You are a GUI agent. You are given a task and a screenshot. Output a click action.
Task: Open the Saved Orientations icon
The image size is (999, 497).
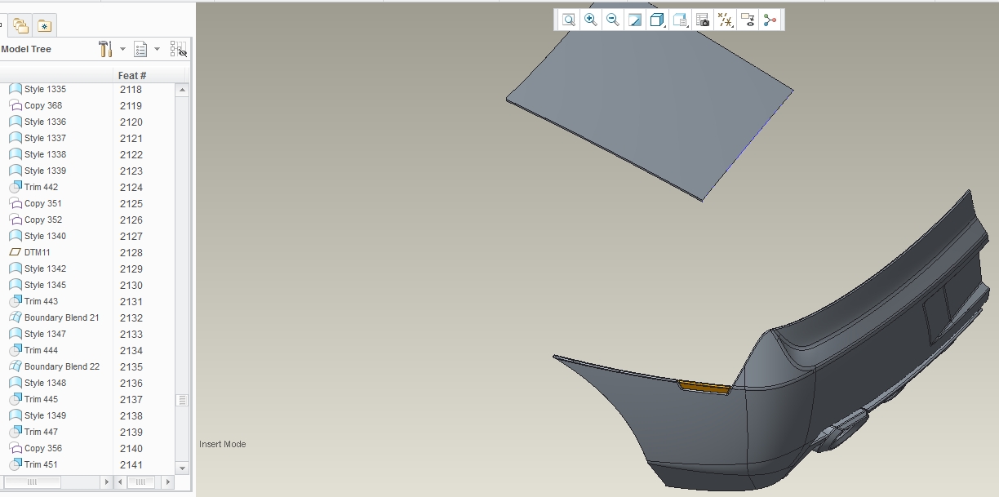click(x=681, y=20)
